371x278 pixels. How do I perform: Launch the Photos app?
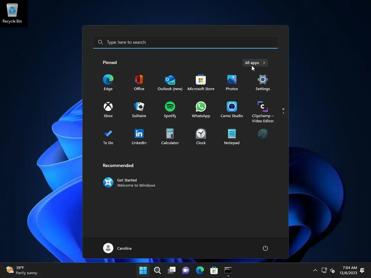point(232,82)
